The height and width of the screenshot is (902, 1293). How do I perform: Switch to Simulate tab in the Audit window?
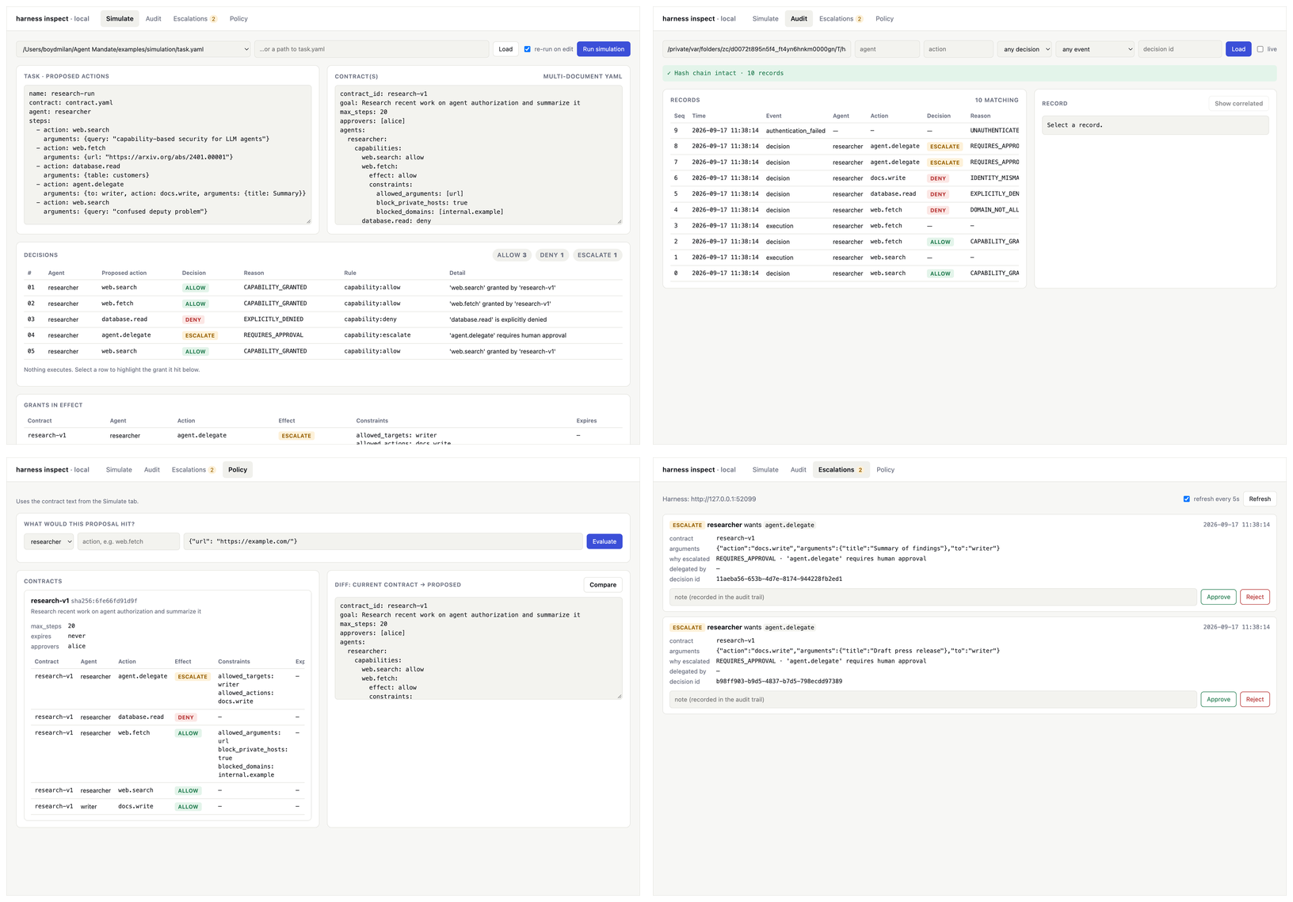(765, 18)
